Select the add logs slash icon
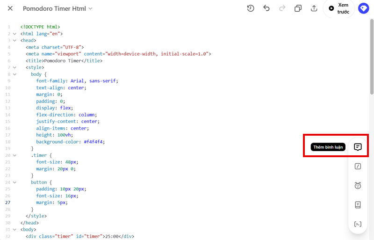Screen dimensions: 374x240 tap(358, 166)
